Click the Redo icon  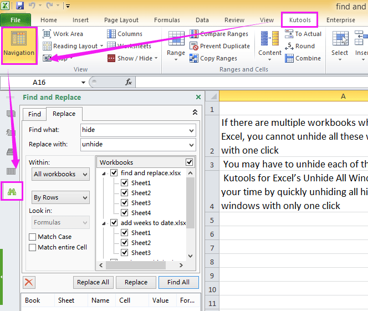tap(49, 6)
